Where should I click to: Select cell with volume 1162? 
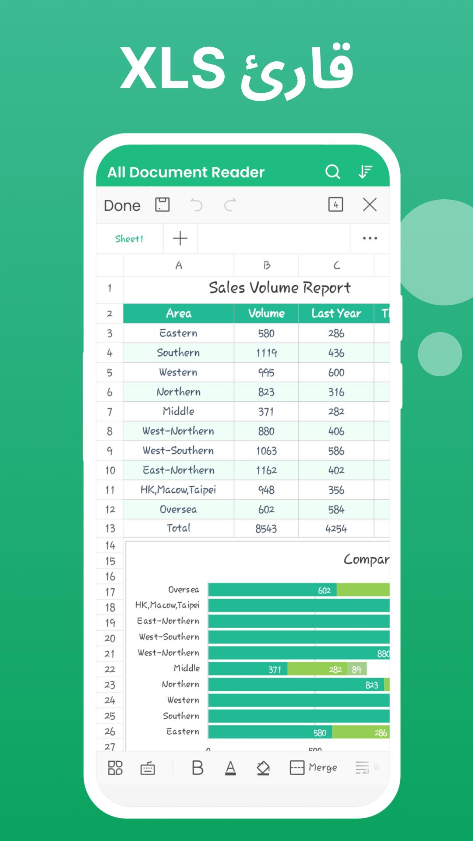point(266,470)
